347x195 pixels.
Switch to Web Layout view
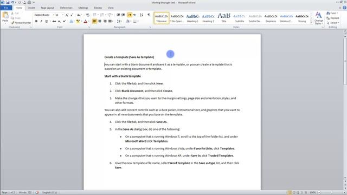(x=298, y=193)
